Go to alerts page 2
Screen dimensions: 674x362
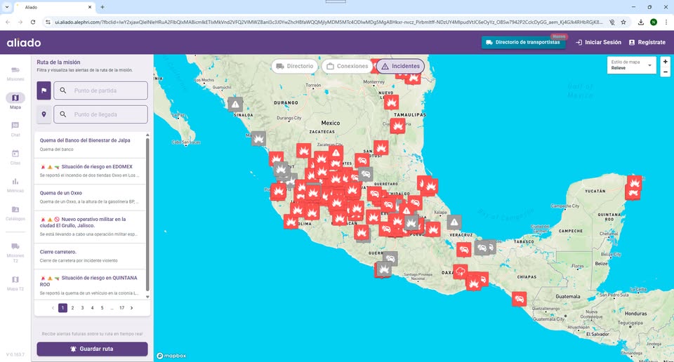(72, 308)
